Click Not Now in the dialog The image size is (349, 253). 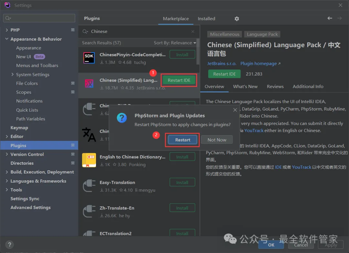tap(217, 140)
